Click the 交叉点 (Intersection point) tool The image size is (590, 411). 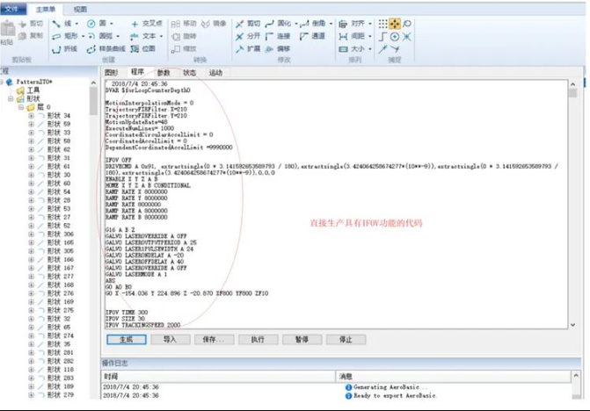pyautogui.click(x=145, y=24)
